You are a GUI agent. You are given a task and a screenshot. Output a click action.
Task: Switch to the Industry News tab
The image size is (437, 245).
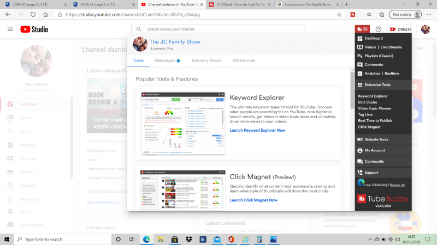[206, 60]
